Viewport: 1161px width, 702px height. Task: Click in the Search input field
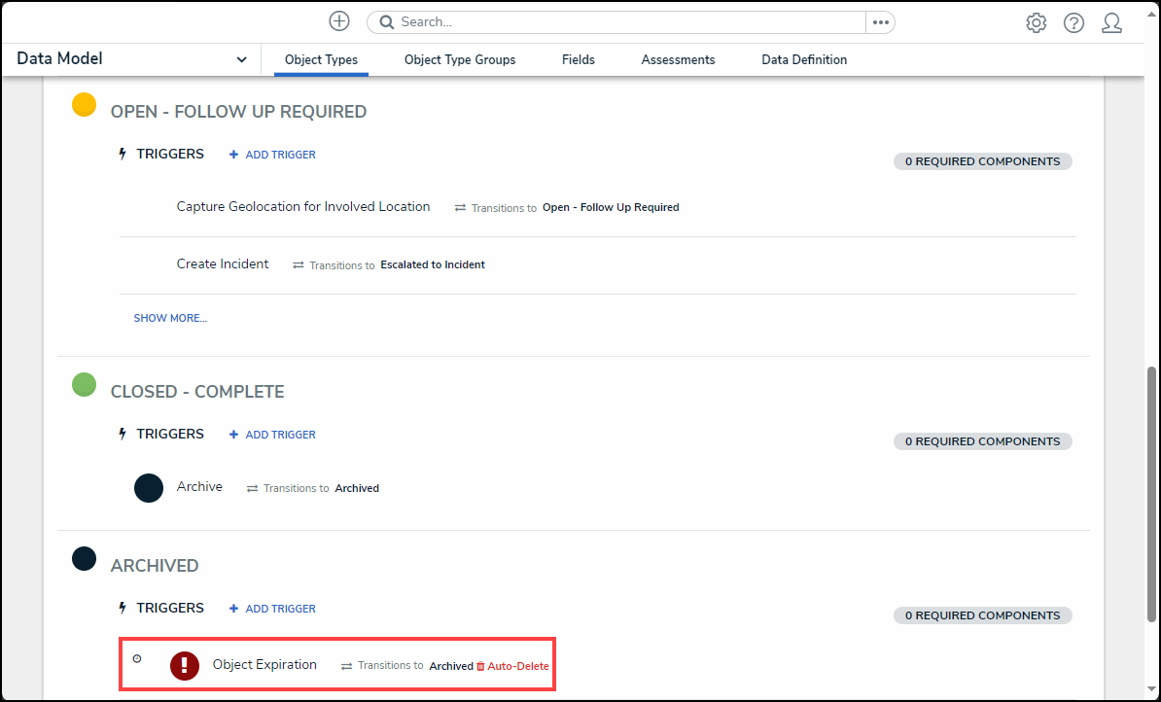(x=622, y=22)
